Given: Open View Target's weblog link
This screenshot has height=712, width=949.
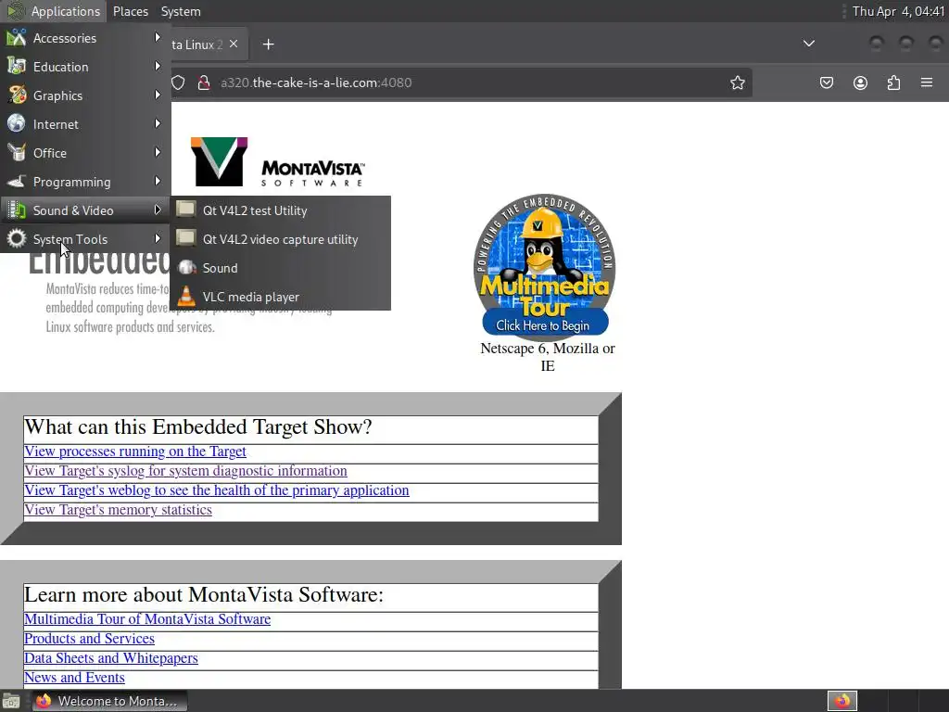Looking at the screenshot, I should coord(217,490).
